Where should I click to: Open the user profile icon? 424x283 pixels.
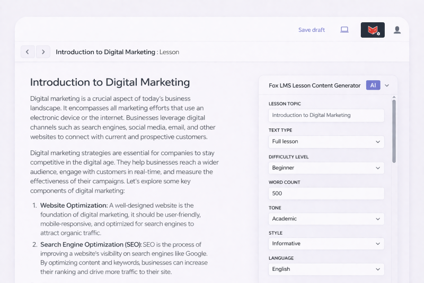click(397, 30)
